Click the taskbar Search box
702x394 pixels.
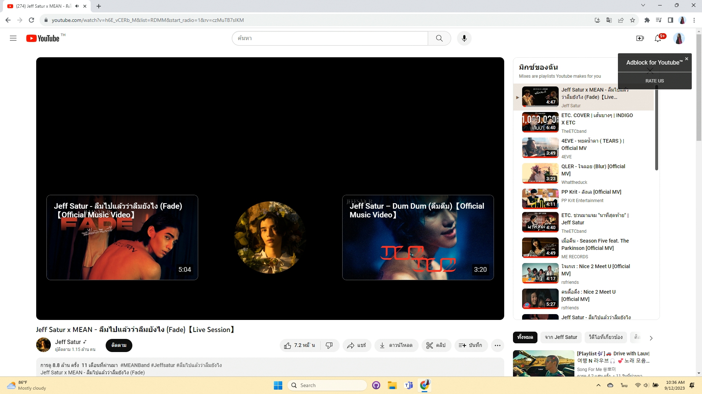(x=327, y=385)
